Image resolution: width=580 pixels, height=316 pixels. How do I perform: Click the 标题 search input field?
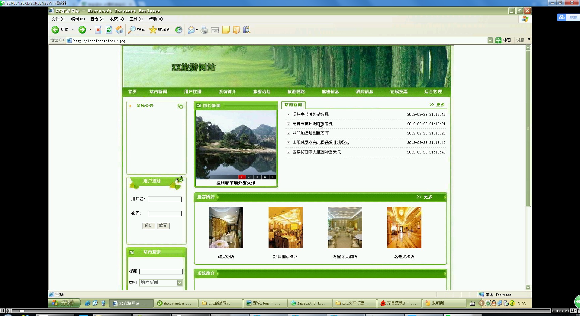tap(161, 272)
